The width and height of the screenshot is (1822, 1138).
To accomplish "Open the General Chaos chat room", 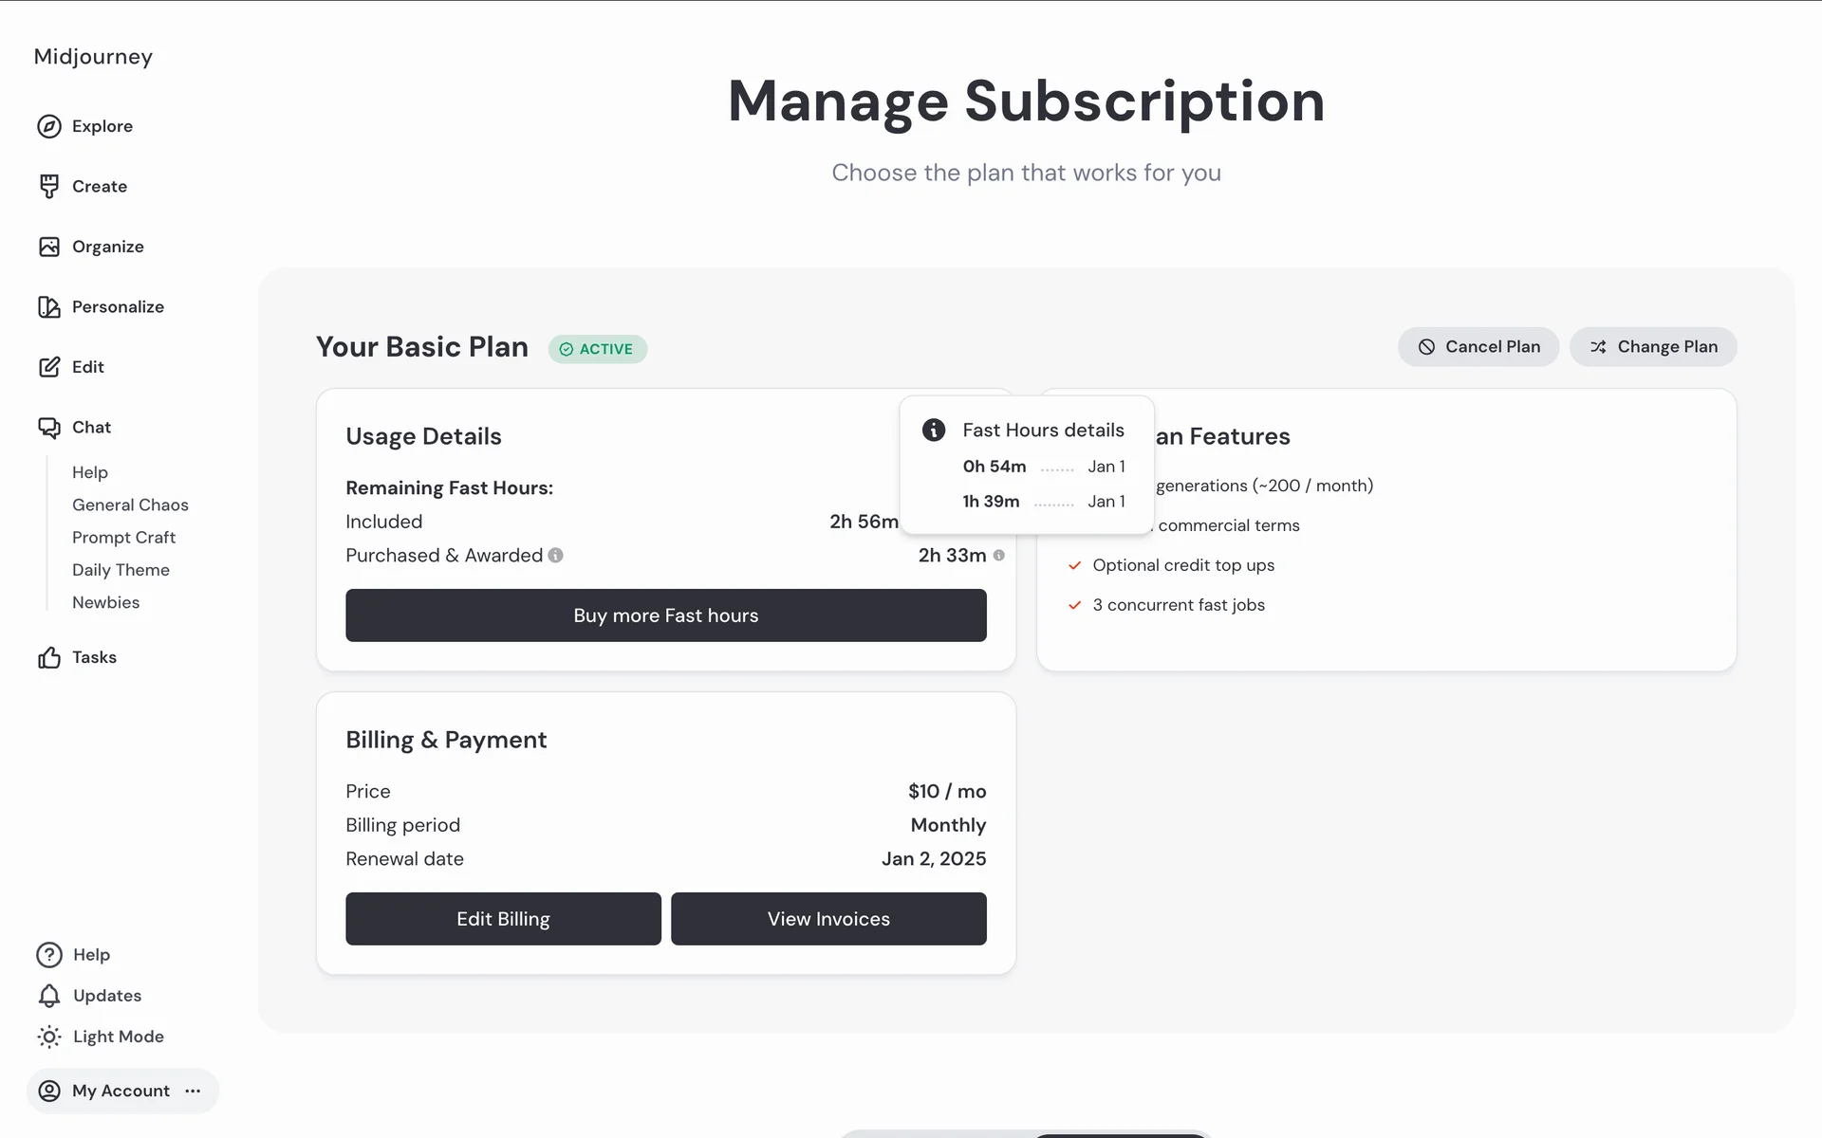I will pos(130,505).
